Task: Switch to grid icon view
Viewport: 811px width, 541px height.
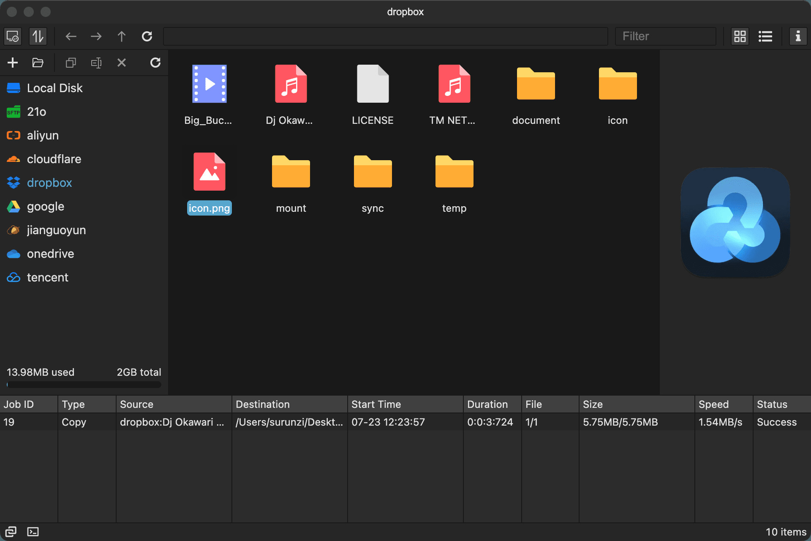Action: 740,36
